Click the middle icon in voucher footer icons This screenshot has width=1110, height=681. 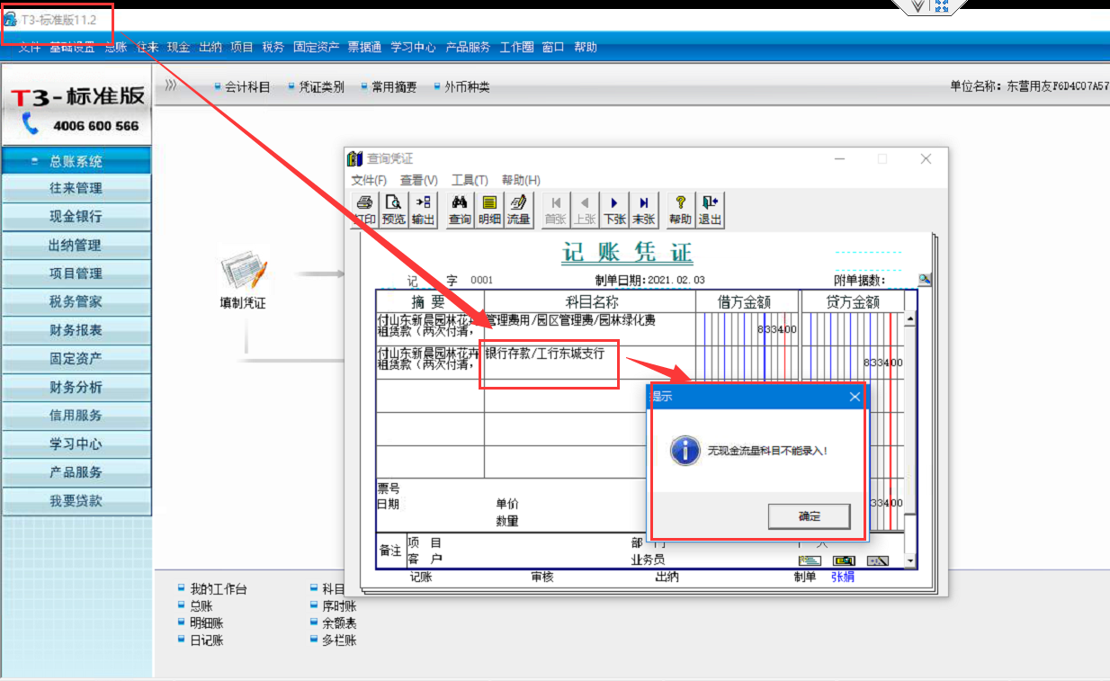click(843, 560)
